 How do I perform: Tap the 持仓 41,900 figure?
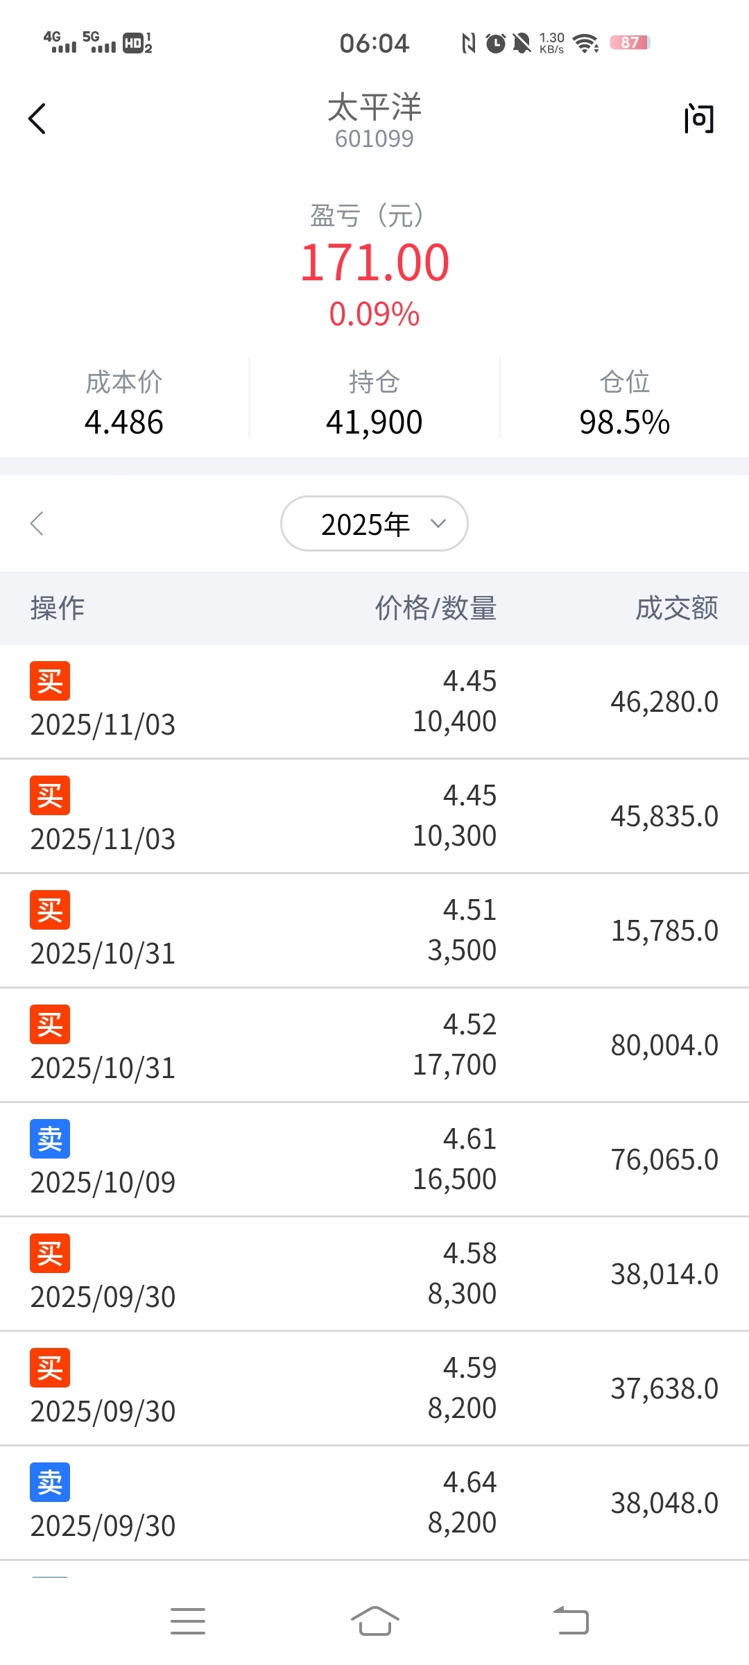pos(374,422)
